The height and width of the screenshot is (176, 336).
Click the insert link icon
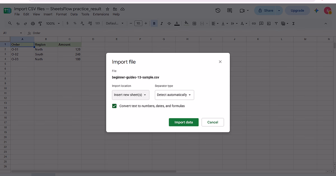[x=254, y=23]
